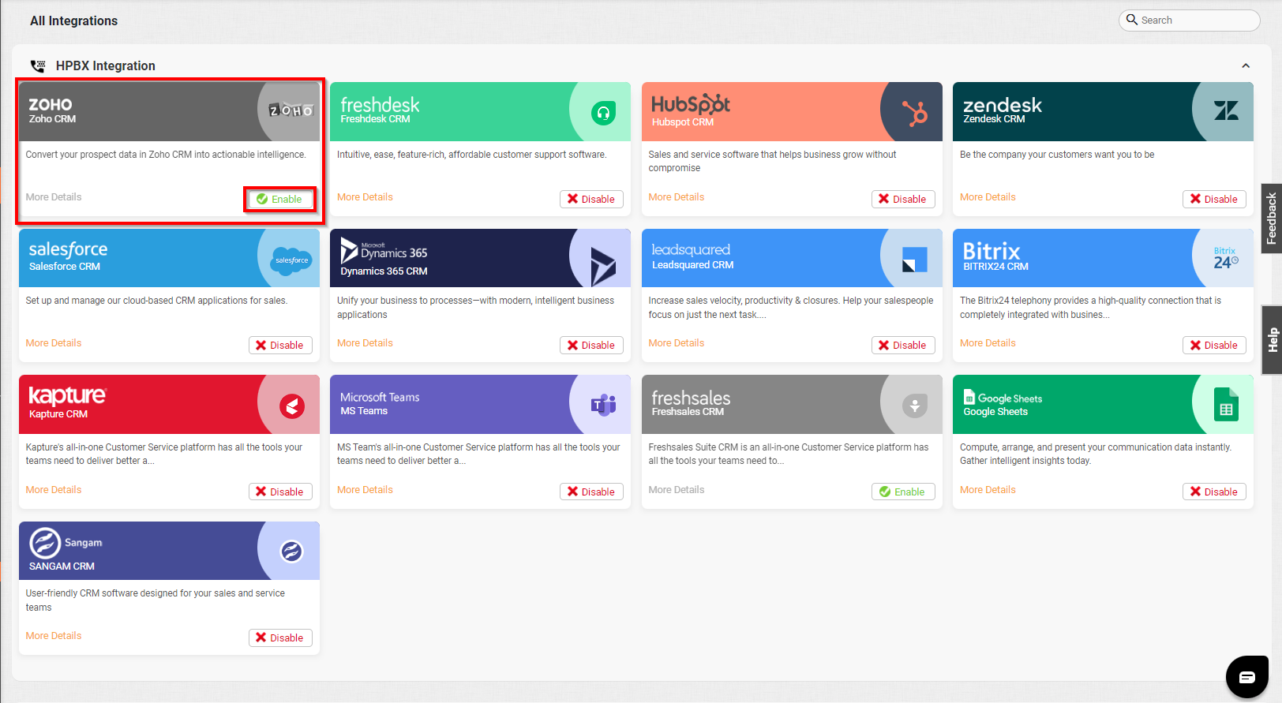The width and height of the screenshot is (1282, 703).
Task: Click the HubSpot sprocket icon
Action: [x=915, y=113]
